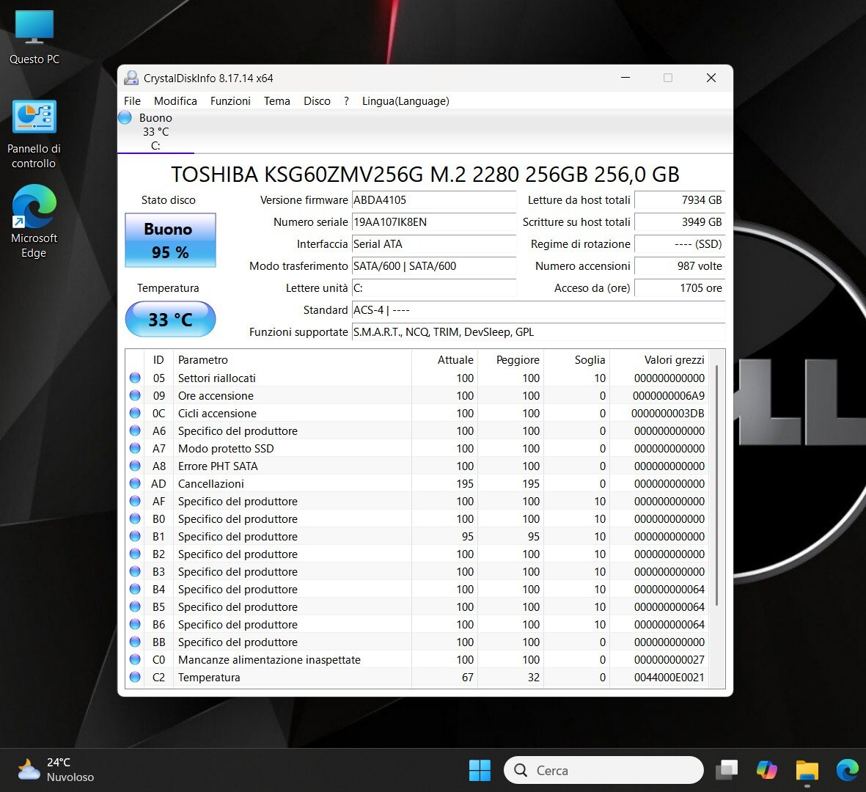The image size is (866, 792).
Task: Click the status orb for Ore accensione
Action: [135, 395]
